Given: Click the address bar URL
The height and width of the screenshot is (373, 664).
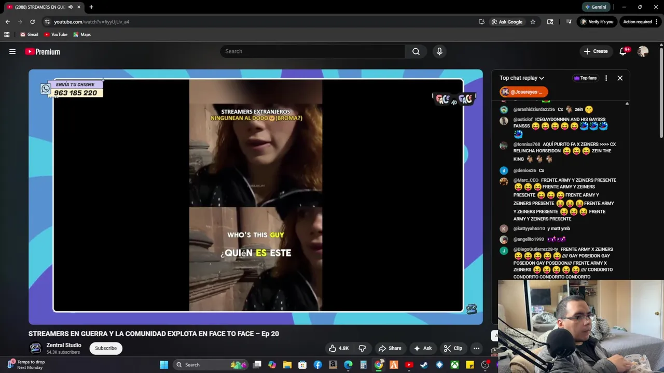Looking at the screenshot, I should pyautogui.click(x=91, y=22).
